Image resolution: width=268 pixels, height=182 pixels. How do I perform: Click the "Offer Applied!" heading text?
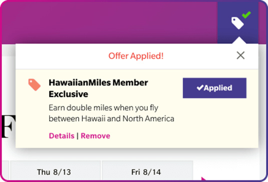click(x=136, y=56)
